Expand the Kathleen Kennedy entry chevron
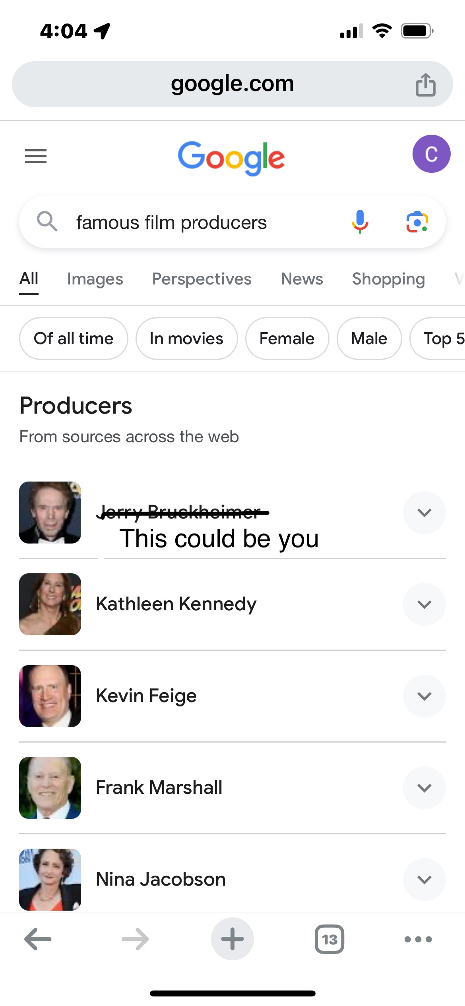This screenshot has height=1006, width=465. 424,604
